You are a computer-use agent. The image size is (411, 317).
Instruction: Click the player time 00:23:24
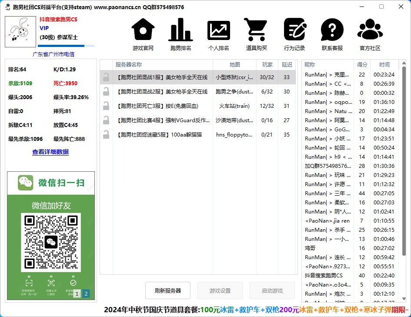pyautogui.click(x=384, y=75)
